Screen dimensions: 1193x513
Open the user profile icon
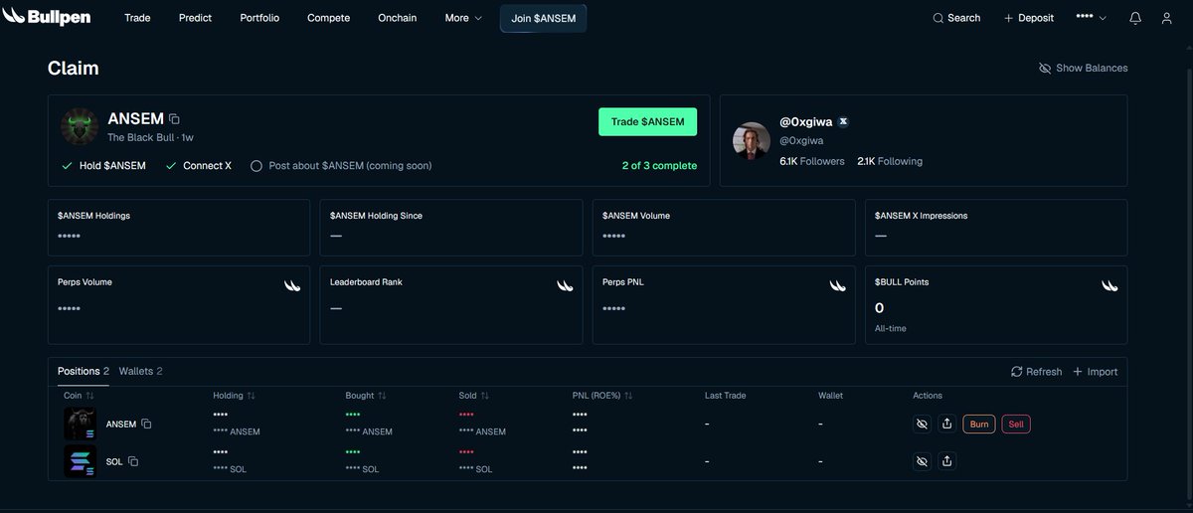tap(1167, 18)
